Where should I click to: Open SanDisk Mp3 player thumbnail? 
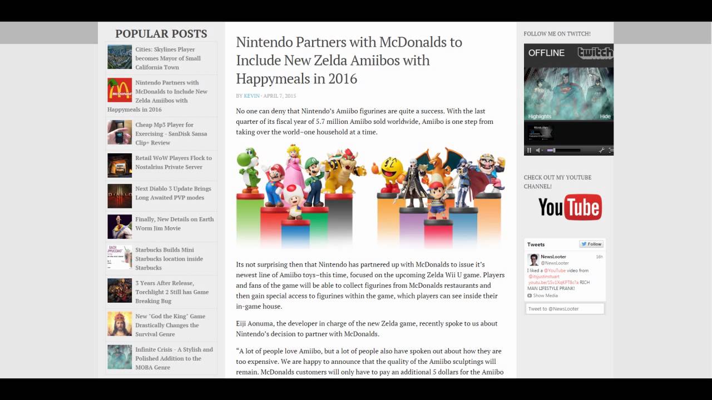[x=120, y=132]
